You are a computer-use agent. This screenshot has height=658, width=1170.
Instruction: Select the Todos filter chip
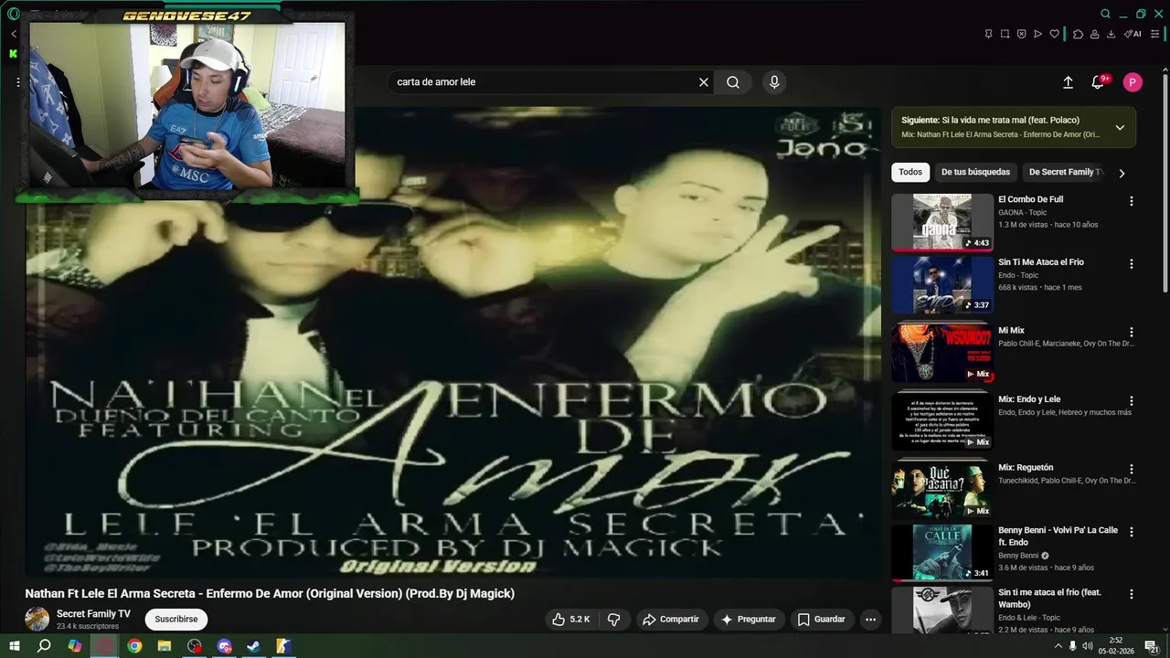point(910,172)
